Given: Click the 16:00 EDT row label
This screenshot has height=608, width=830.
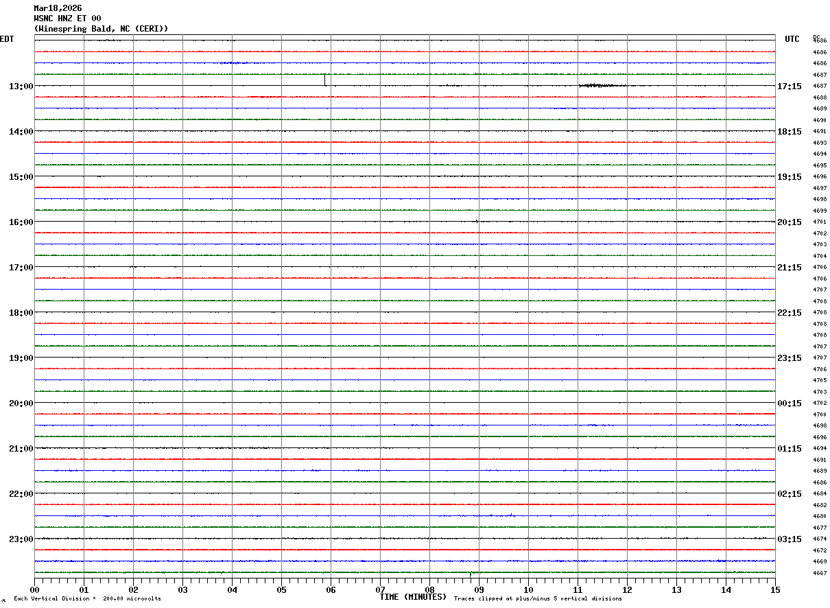Looking at the screenshot, I should pos(21,222).
